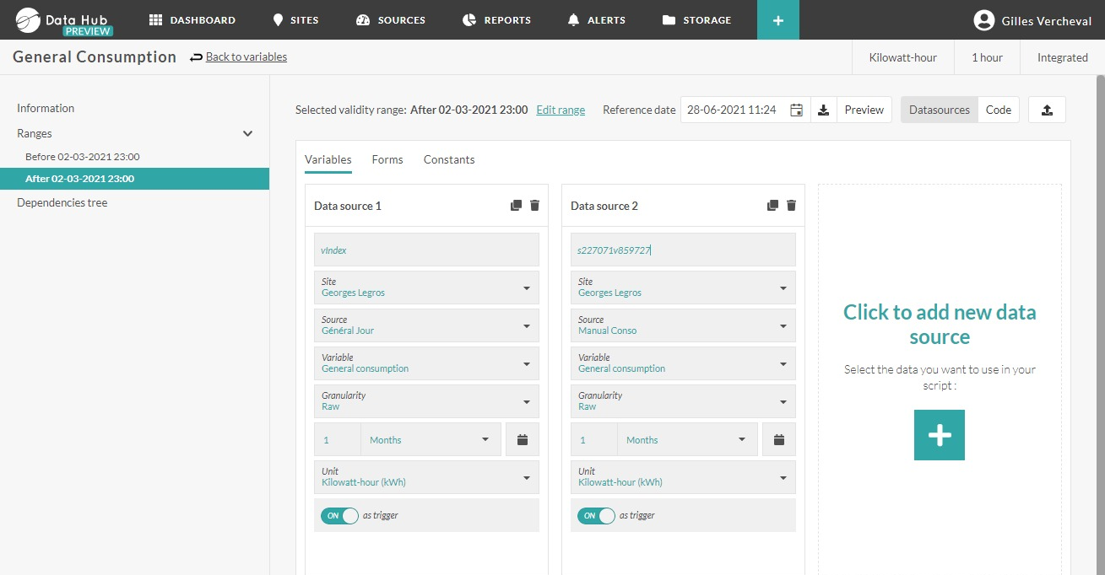Open calendar picker in Data source 1
The width and height of the screenshot is (1105, 575).
[x=523, y=440]
